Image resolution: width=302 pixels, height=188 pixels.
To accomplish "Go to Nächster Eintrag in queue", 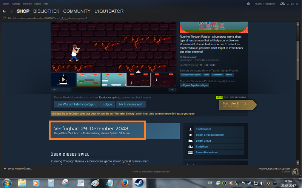I will coord(238,105).
